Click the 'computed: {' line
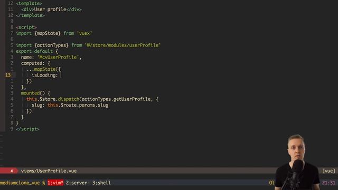338x190 pixels. (35, 63)
